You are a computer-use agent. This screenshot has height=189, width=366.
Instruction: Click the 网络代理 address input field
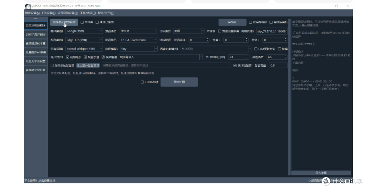point(272,31)
